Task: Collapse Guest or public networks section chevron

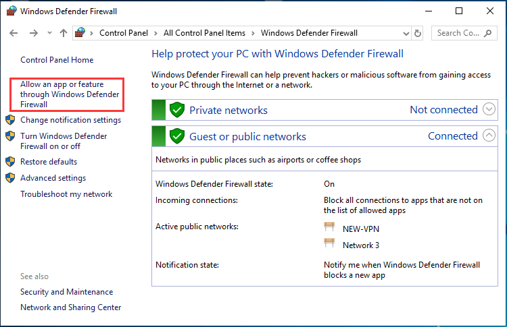Action: pyautogui.click(x=489, y=135)
